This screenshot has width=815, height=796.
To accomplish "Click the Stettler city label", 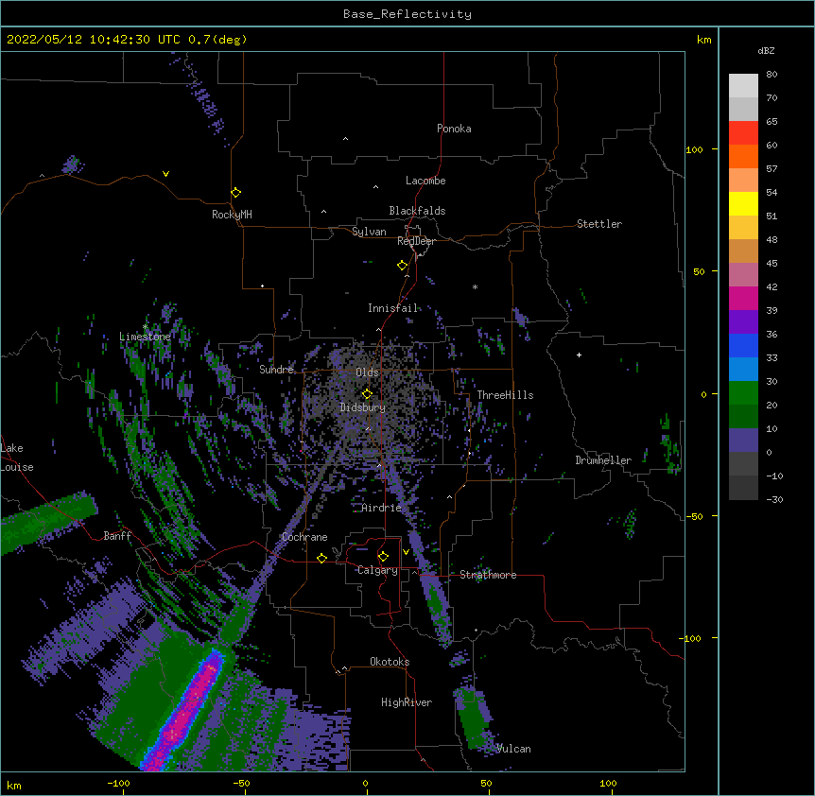I will pos(599,224).
